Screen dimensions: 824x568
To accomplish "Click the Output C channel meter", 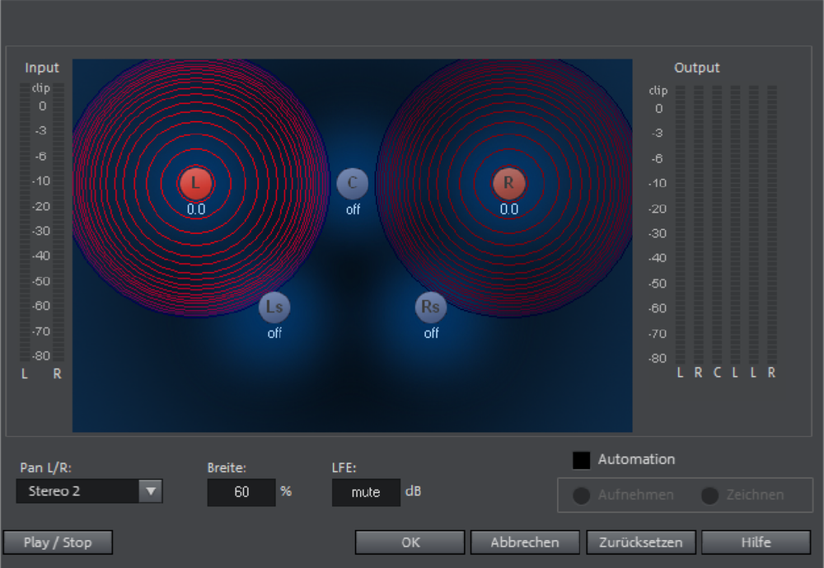I will pos(717,224).
